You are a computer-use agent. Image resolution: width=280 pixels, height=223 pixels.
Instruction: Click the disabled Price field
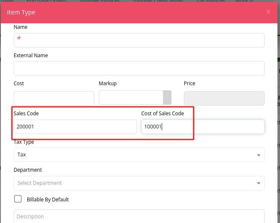click(224, 98)
